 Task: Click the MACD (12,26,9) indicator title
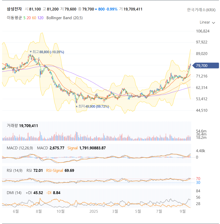coord(20,148)
